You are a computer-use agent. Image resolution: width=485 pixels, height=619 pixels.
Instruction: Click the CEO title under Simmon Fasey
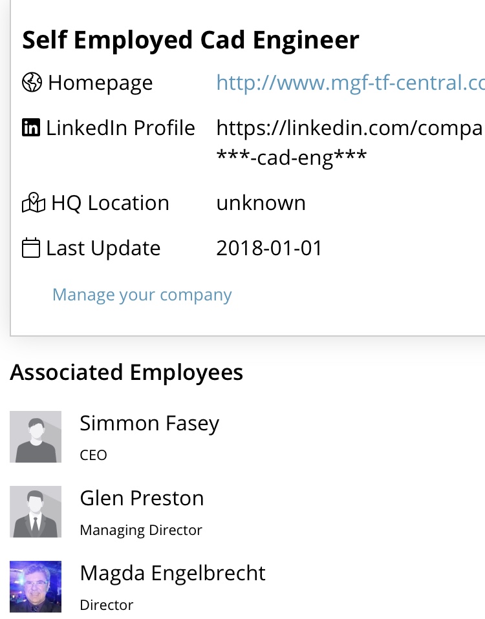(x=93, y=455)
